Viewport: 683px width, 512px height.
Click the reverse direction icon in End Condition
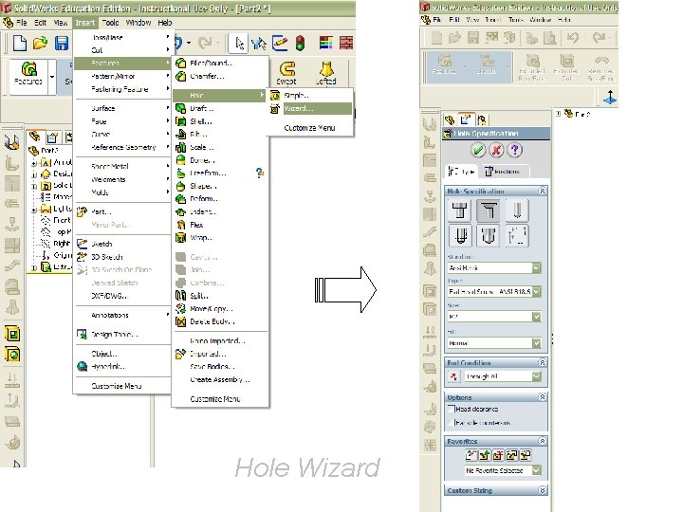(x=453, y=376)
